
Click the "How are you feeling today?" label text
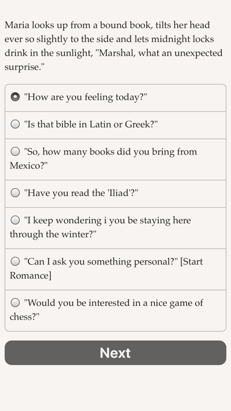coord(85,97)
